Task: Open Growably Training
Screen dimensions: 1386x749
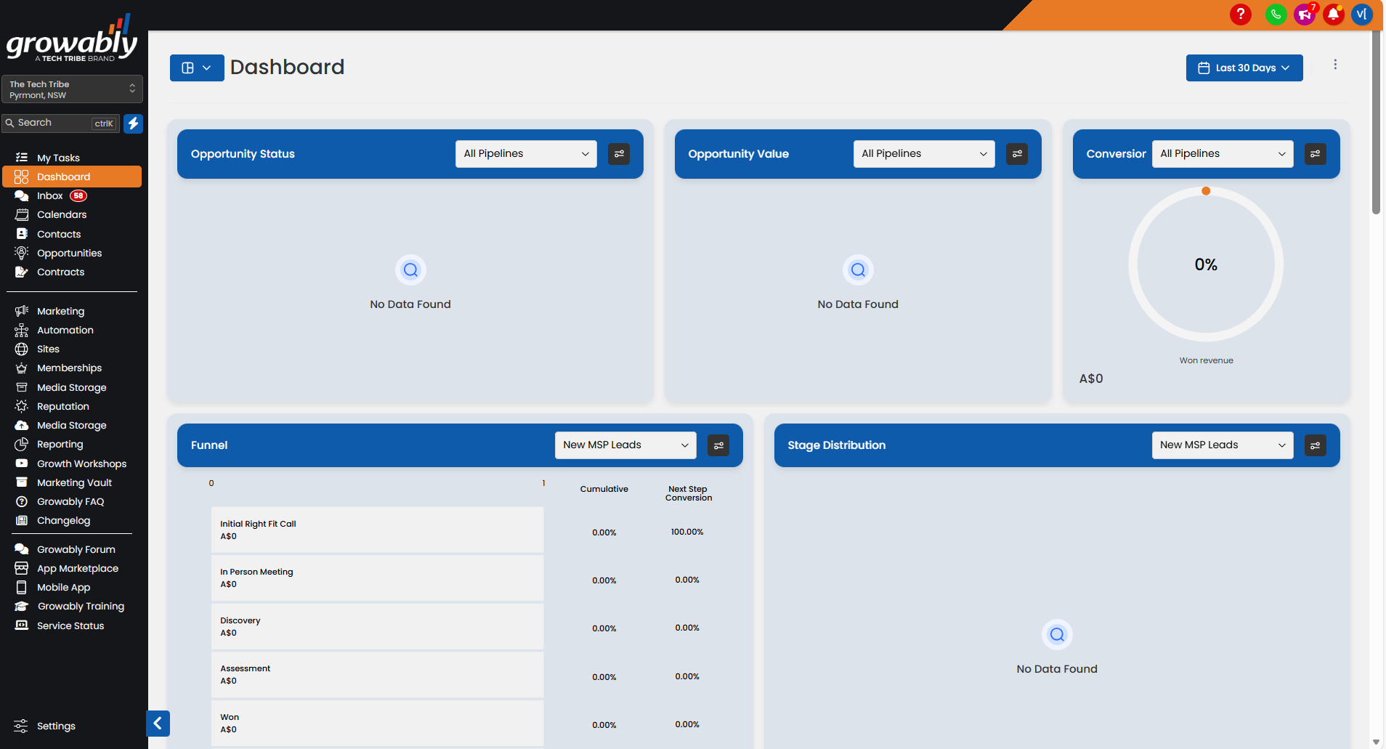Action: click(79, 606)
